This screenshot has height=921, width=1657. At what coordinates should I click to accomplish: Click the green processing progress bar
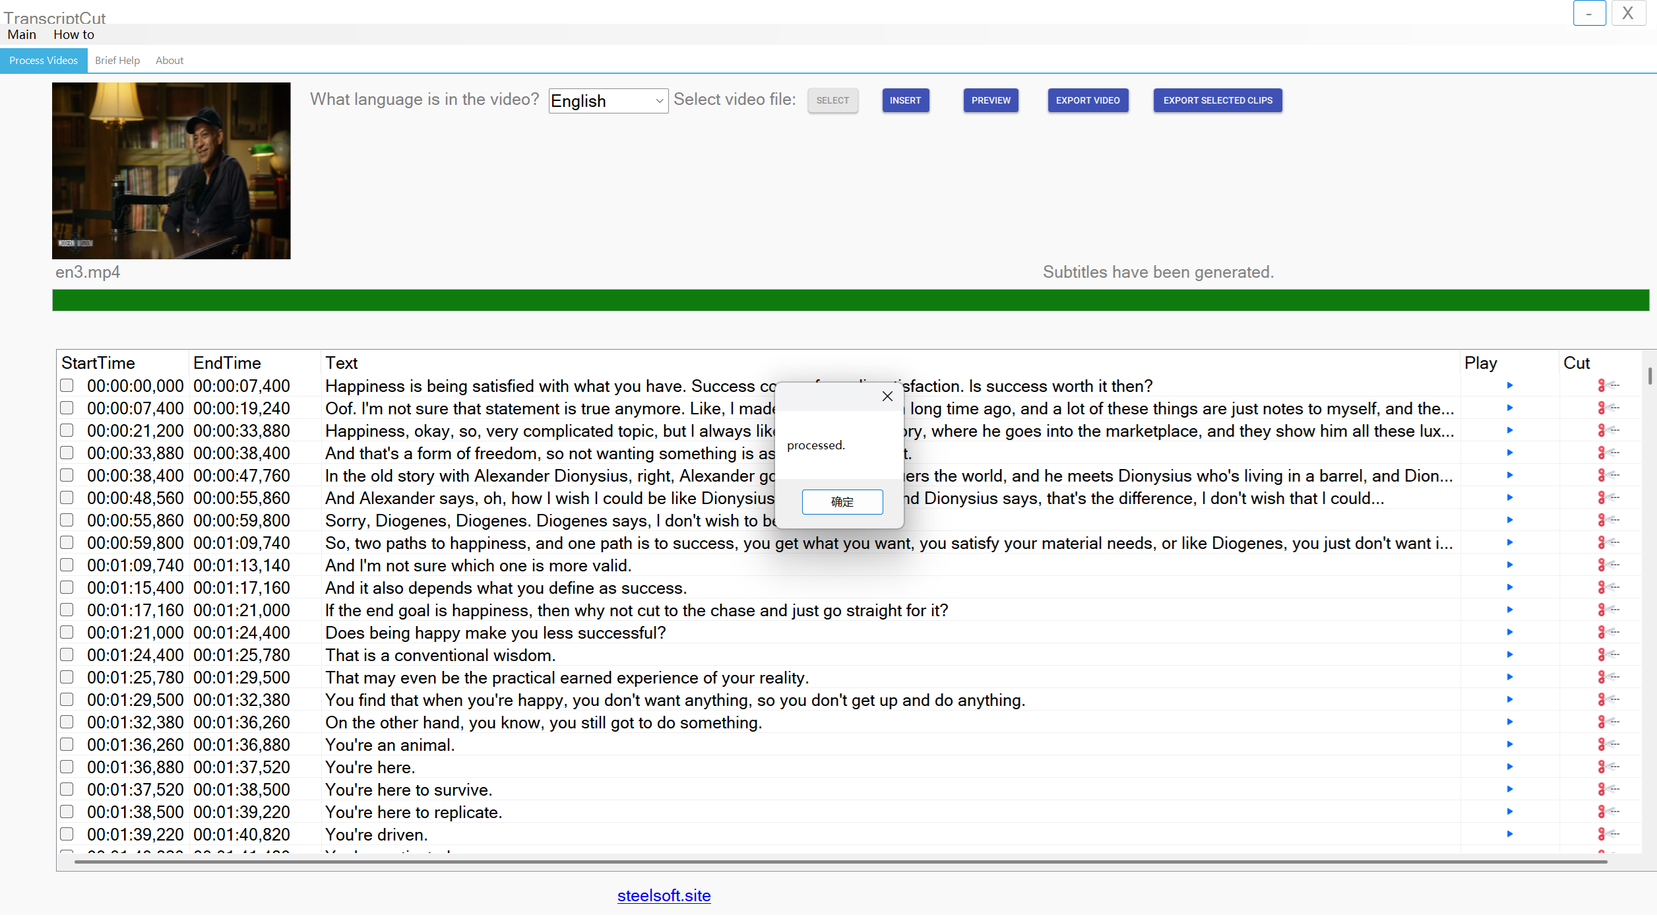click(x=851, y=300)
